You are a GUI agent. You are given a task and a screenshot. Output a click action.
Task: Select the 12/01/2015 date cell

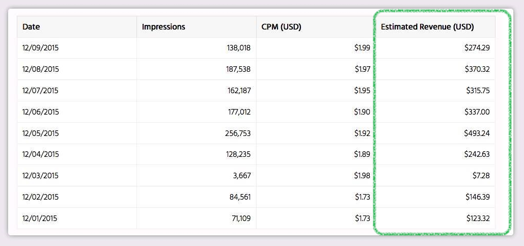pos(40,218)
